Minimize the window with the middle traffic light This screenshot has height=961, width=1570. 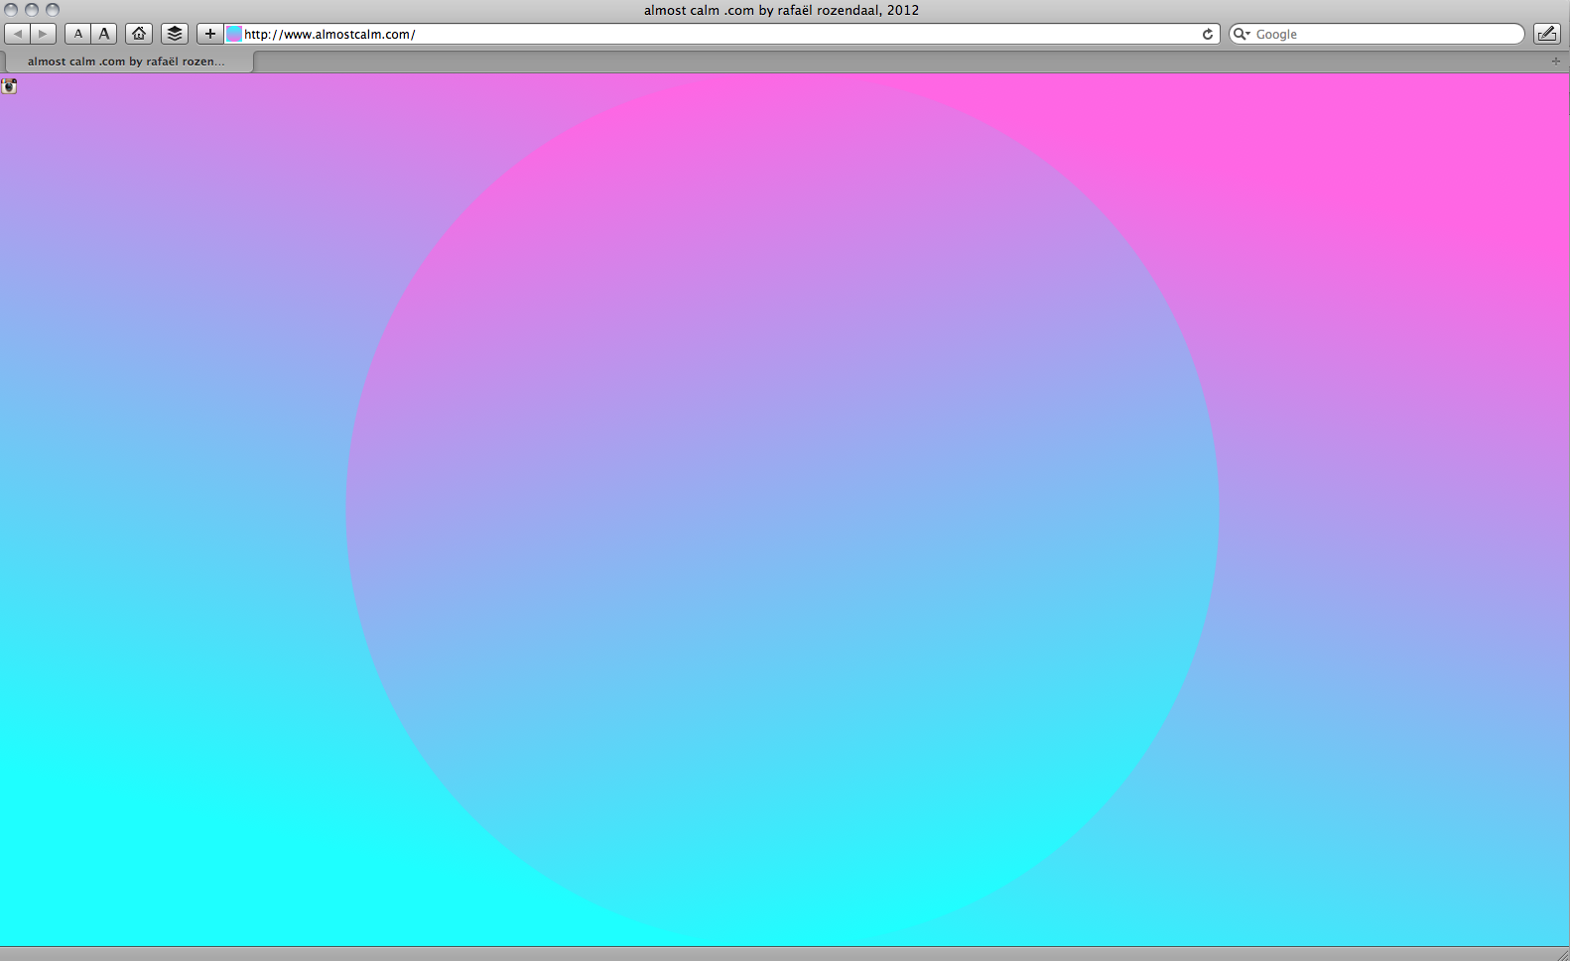32,10
